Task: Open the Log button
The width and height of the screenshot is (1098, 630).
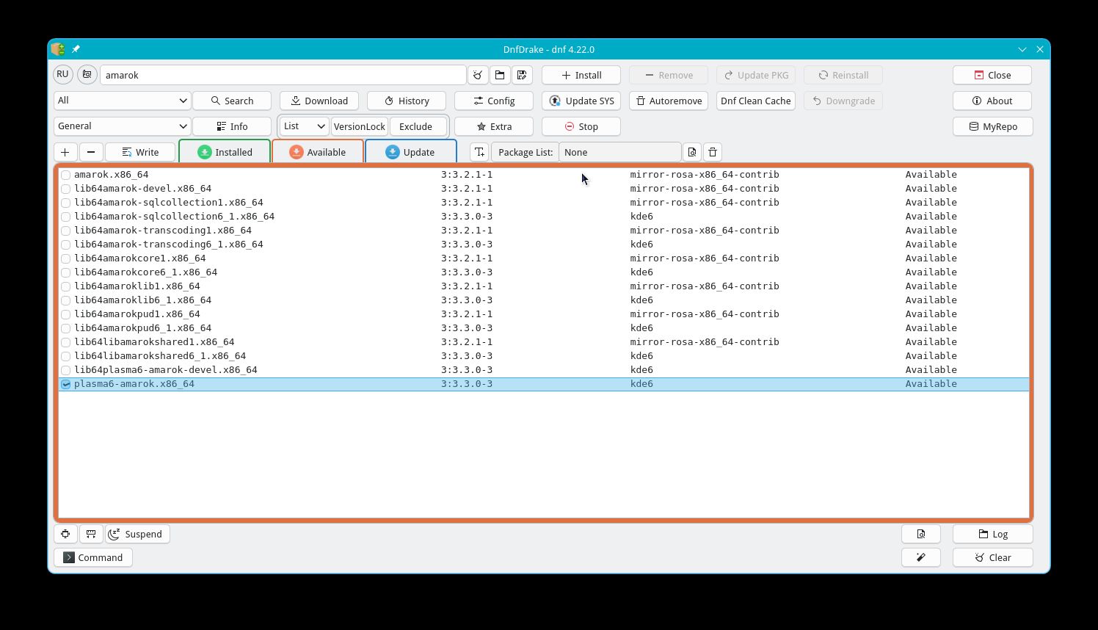Action: tap(992, 534)
